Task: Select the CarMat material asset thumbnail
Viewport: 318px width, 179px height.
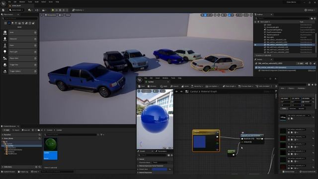Action: coord(51,149)
